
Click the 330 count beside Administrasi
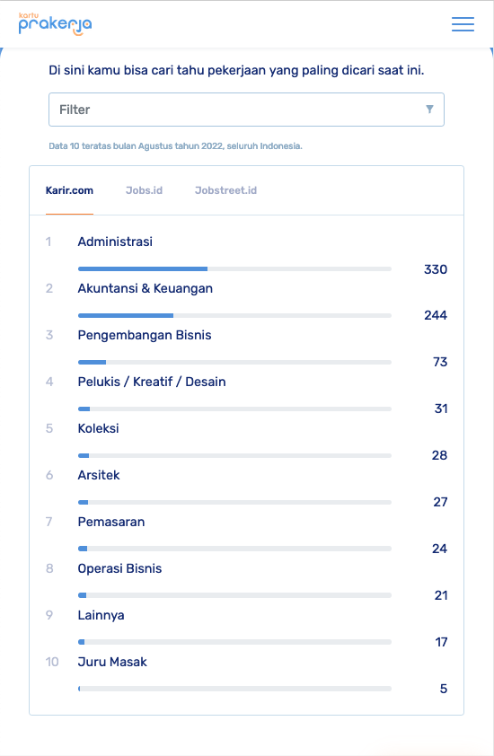435,269
